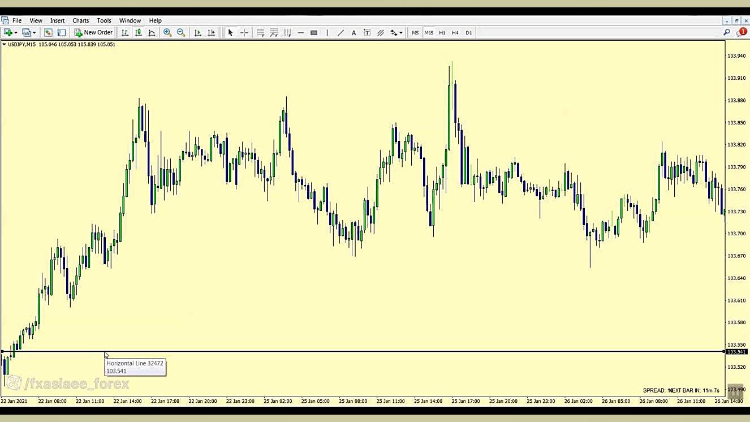Viewport: 750px width, 422px height.
Task: Open the search magnifier icon
Action: (727, 32)
